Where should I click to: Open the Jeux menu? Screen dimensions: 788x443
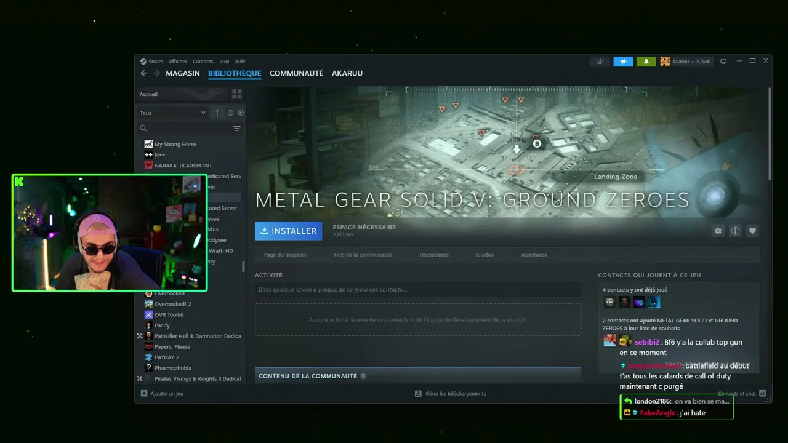224,62
